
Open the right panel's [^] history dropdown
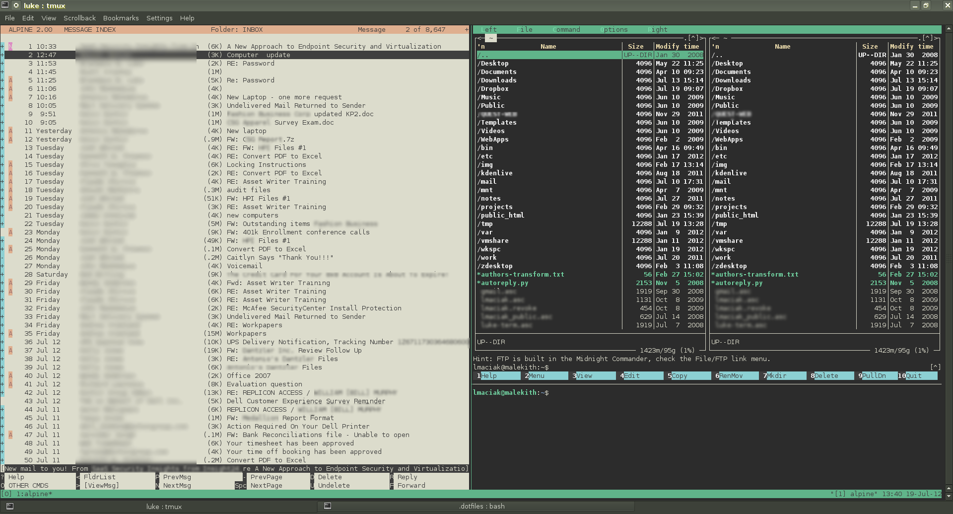(927, 38)
